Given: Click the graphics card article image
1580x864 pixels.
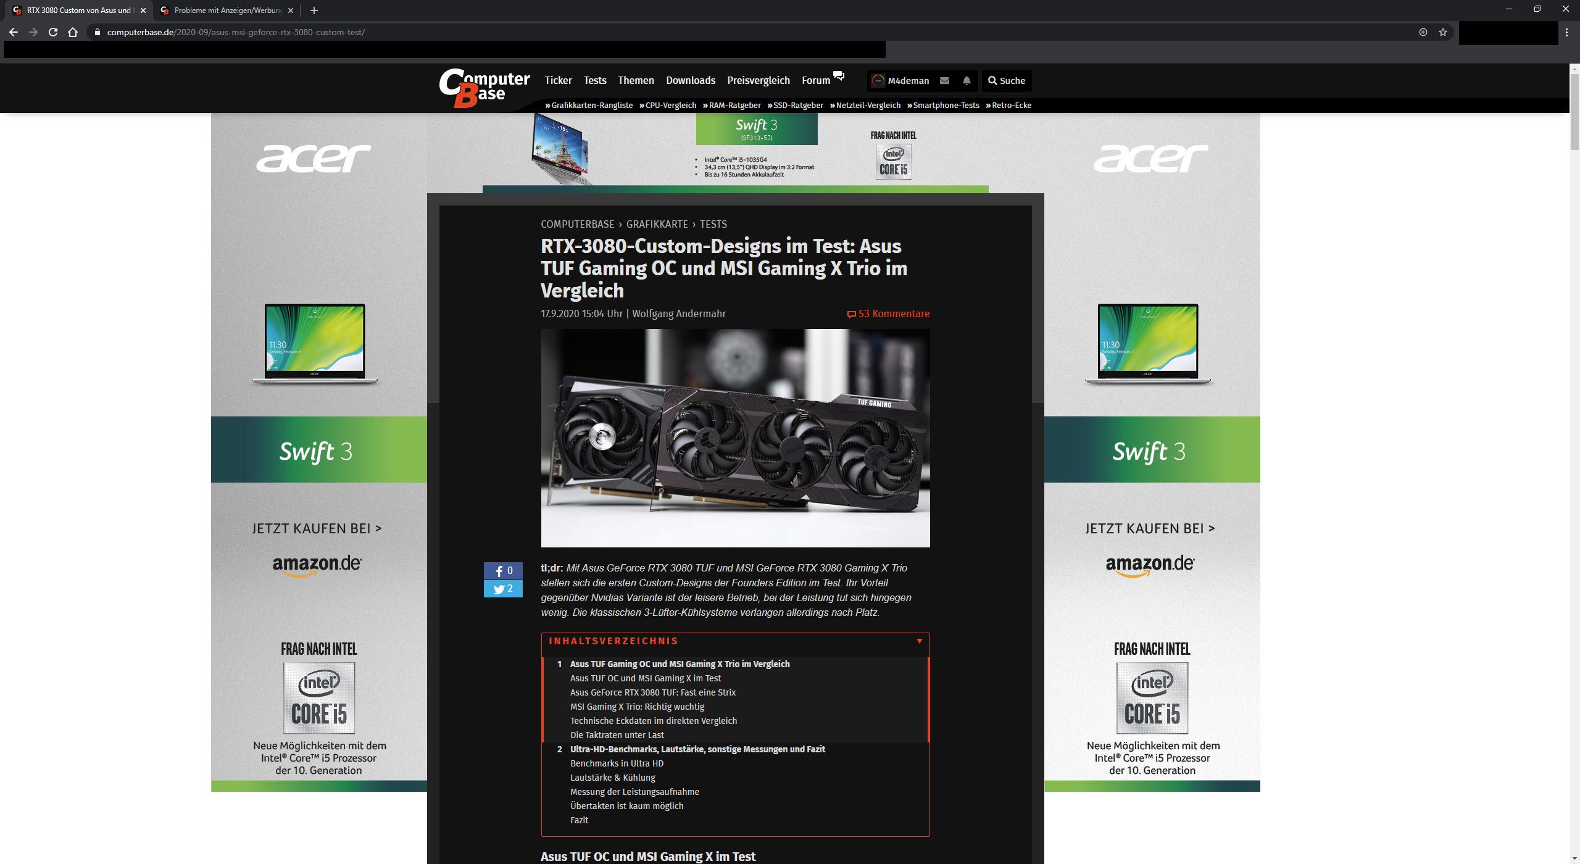Looking at the screenshot, I should coord(735,438).
